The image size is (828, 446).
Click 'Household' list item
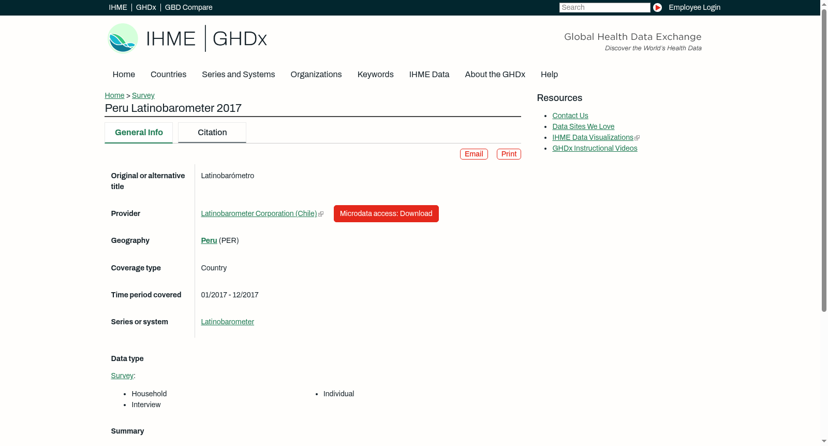pyautogui.click(x=149, y=394)
